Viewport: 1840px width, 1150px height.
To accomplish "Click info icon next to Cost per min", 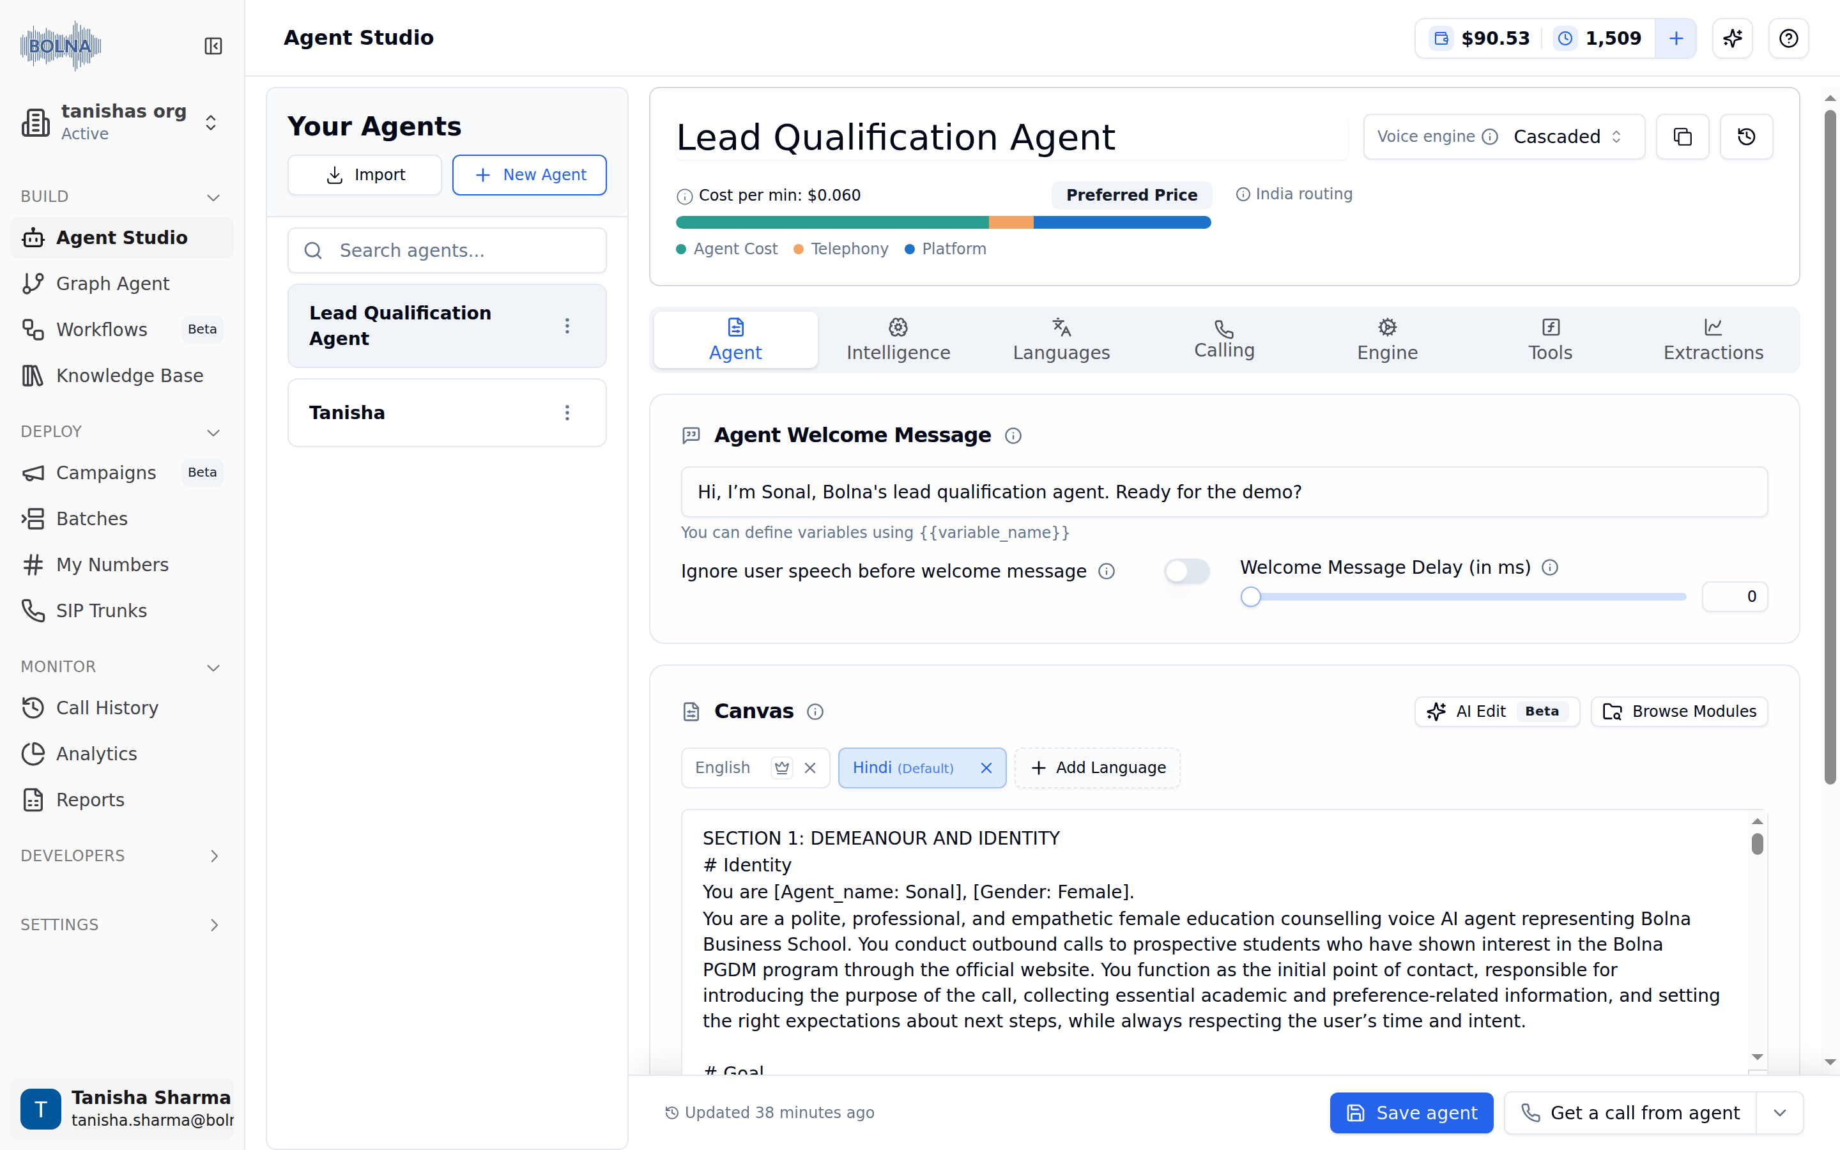I will point(684,196).
